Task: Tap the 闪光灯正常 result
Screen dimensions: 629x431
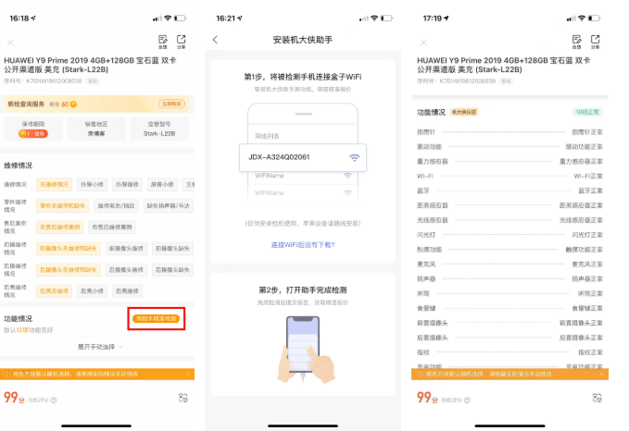Action: (x=587, y=235)
